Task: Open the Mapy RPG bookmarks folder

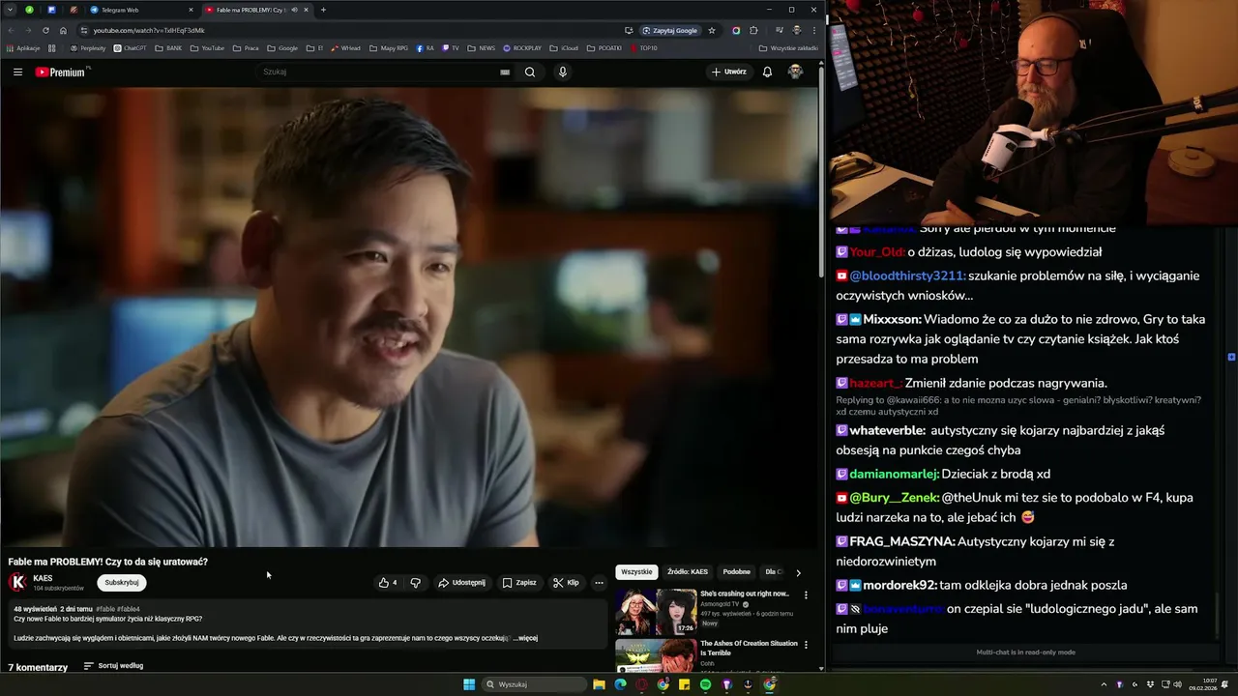Action: click(388, 47)
